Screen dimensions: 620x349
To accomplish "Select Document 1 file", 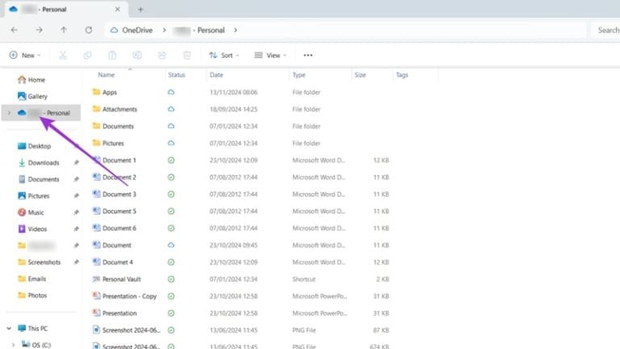I will coord(119,160).
